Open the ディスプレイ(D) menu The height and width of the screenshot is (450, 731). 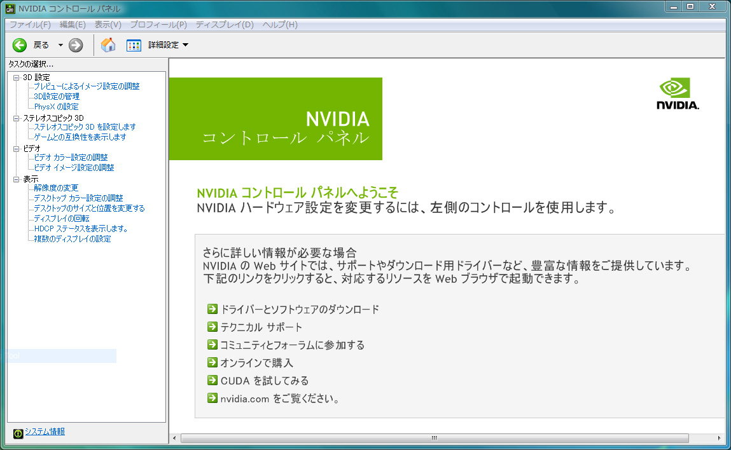pyautogui.click(x=225, y=25)
